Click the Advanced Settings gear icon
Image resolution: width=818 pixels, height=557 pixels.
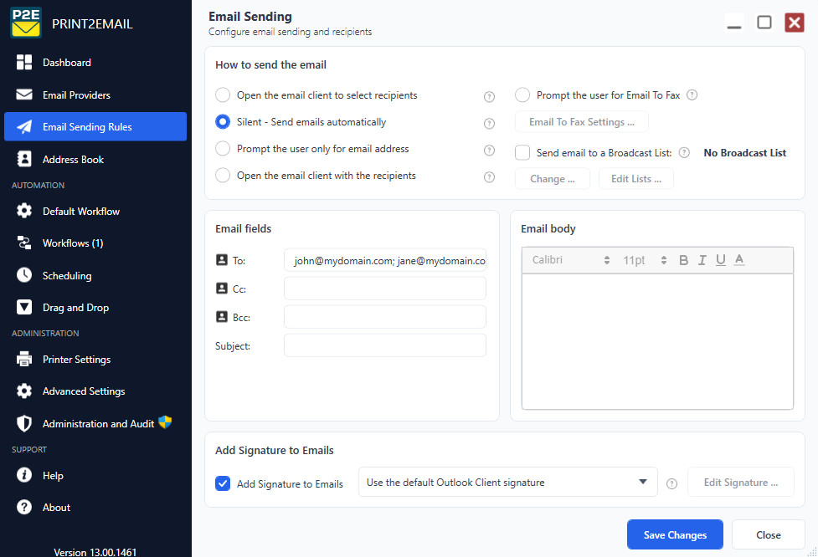pyautogui.click(x=24, y=391)
